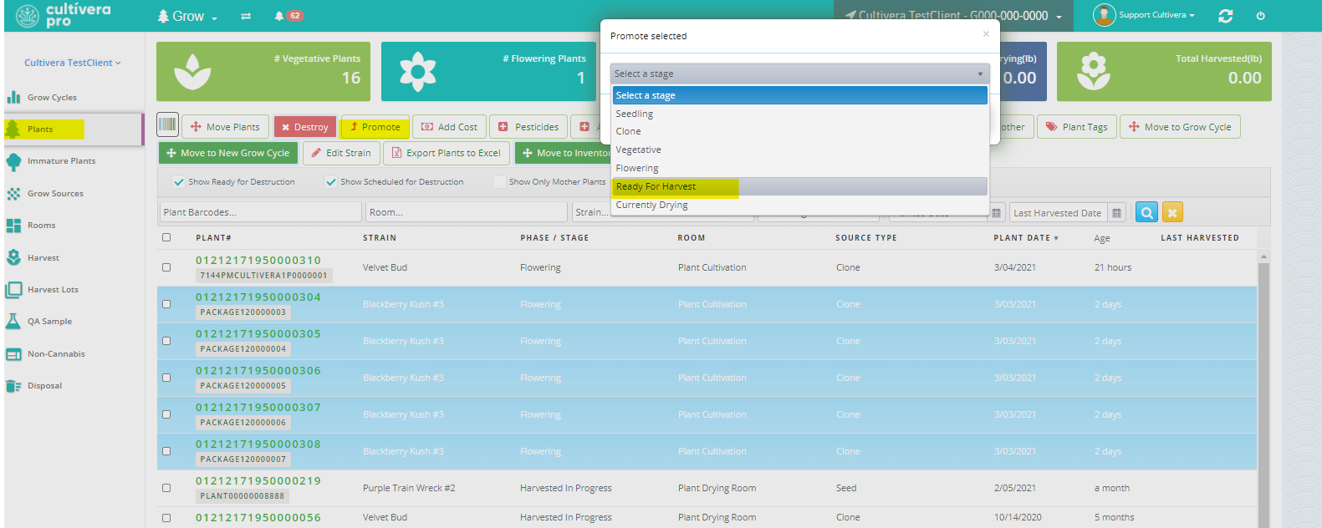1322x528 pixels.
Task: Open QA Sample in the sidebar
Action: tap(49, 322)
